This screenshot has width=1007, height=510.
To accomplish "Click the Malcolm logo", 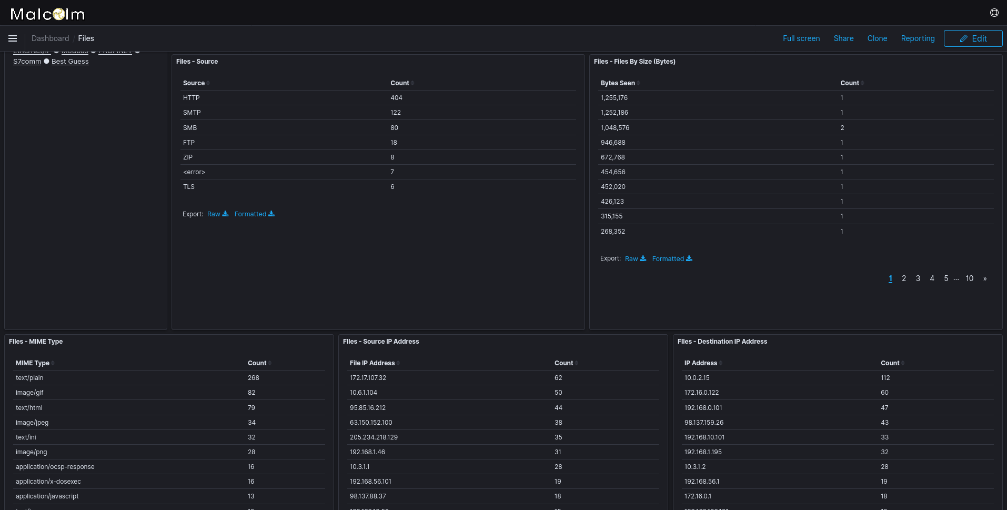I will pyautogui.click(x=47, y=14).
